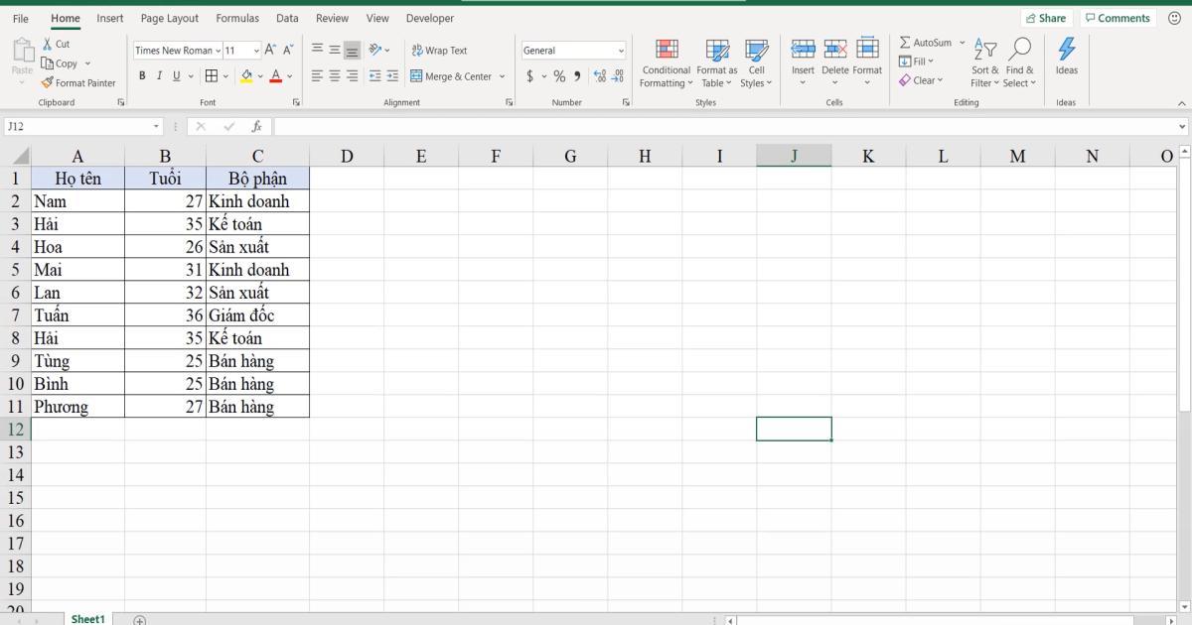Open the Ideas pane
This screenshot has height=625, width=1192.
pos(1067,60)
